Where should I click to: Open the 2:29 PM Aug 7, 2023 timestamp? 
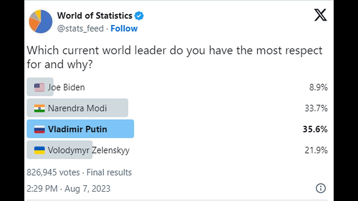[69, 189]
